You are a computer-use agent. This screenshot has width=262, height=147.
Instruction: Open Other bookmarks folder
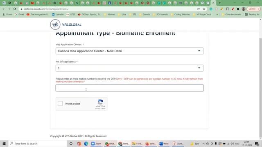[231, 15]
